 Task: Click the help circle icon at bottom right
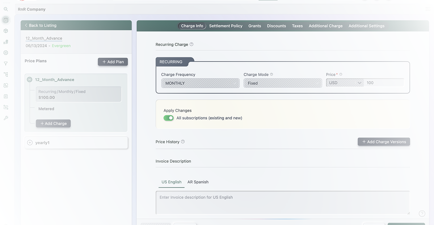422,213
